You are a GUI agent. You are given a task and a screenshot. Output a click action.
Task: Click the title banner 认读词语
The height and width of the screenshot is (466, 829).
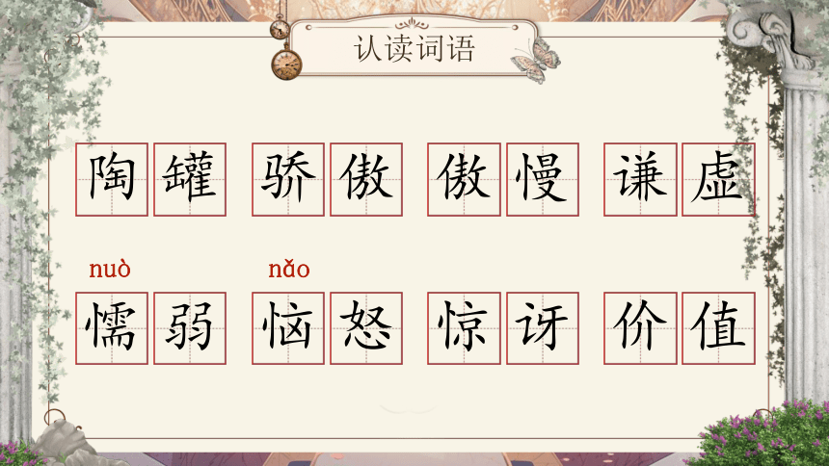click(x=414, y=47)
